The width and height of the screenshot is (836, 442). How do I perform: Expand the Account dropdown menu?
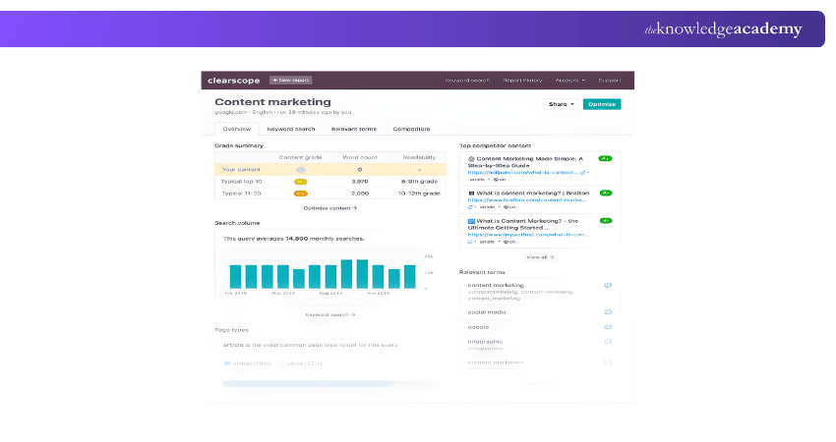[x=569, y=81]
